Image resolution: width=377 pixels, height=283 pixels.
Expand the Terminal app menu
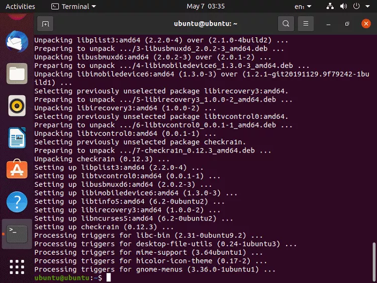73,6
